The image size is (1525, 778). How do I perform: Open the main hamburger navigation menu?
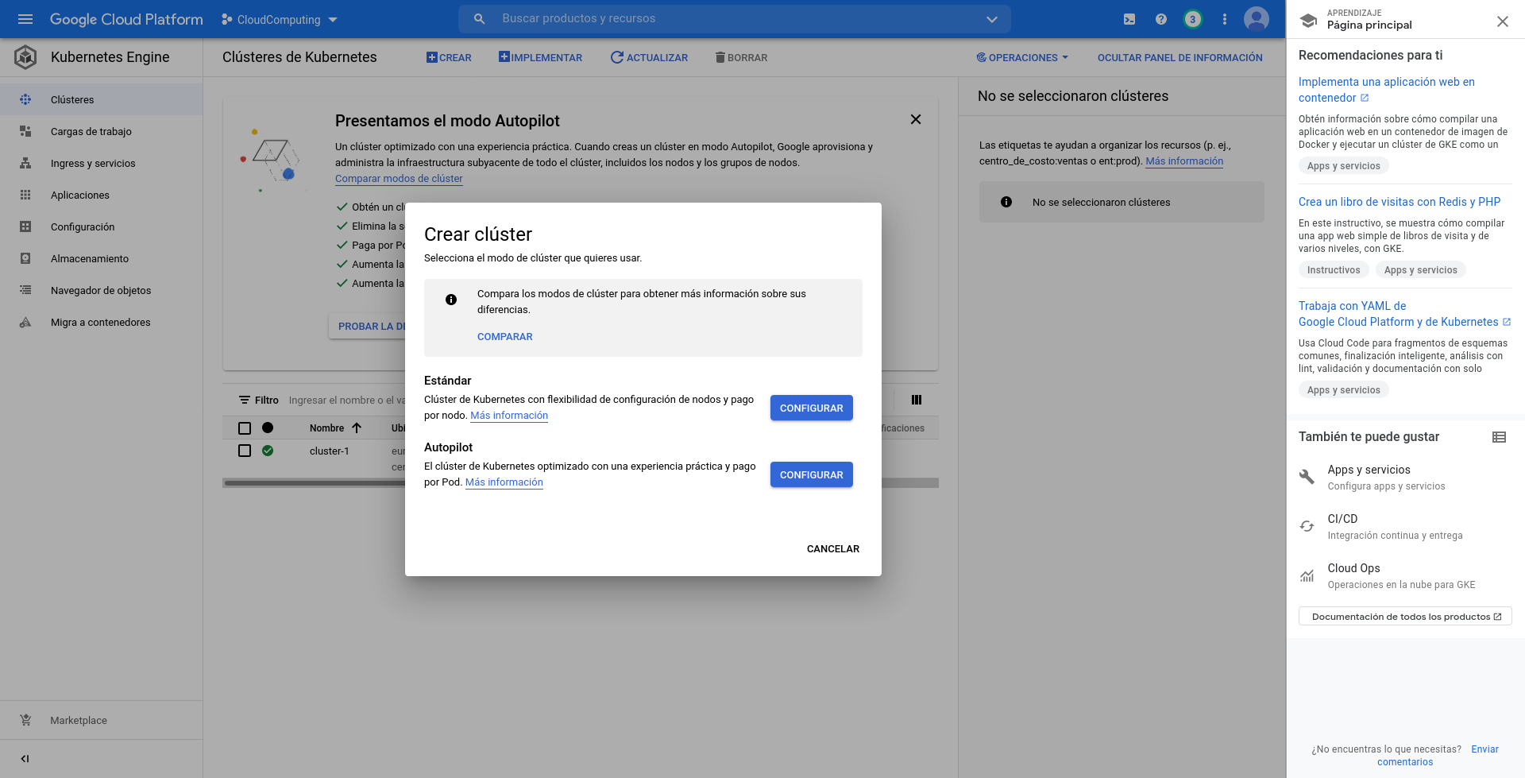pos(25,19)
